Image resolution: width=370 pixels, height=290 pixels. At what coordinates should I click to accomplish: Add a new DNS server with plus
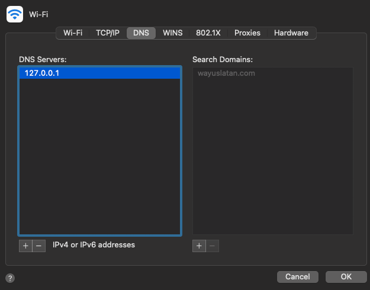25,246
